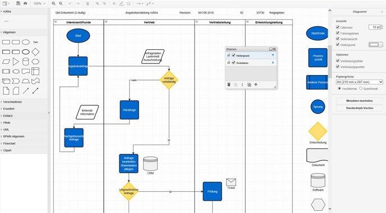Select the cylinder shape in Allgemein palette
The height and width of the screenshot is (213, 386).
click(x=26, y=62)
